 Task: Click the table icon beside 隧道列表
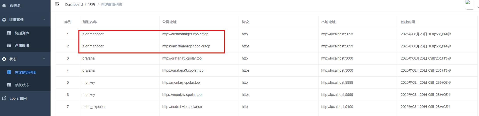[9, 33]
